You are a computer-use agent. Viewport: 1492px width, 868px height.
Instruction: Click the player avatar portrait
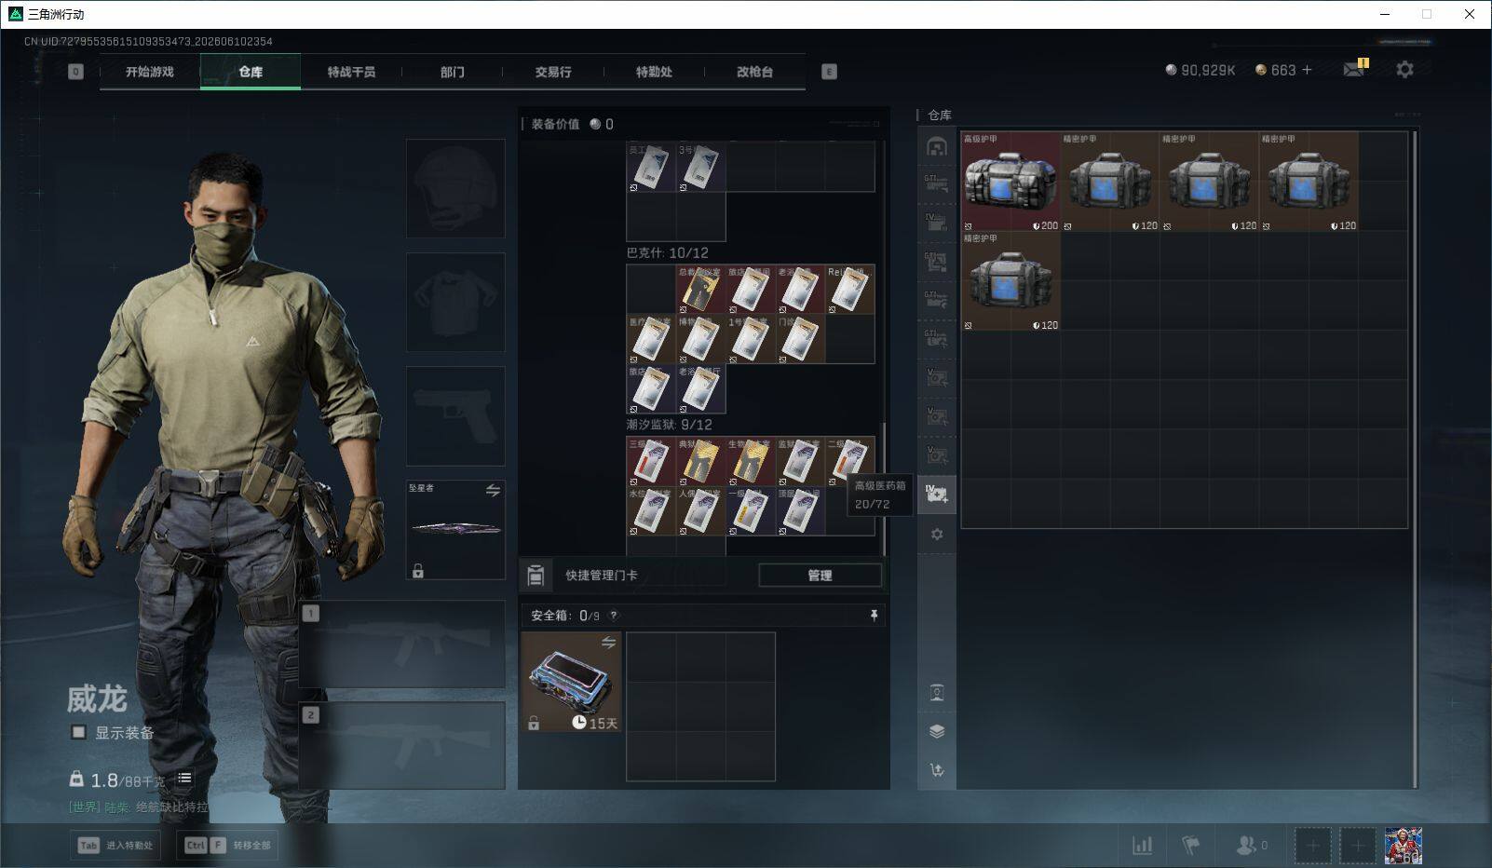(x=1404, y=845)
